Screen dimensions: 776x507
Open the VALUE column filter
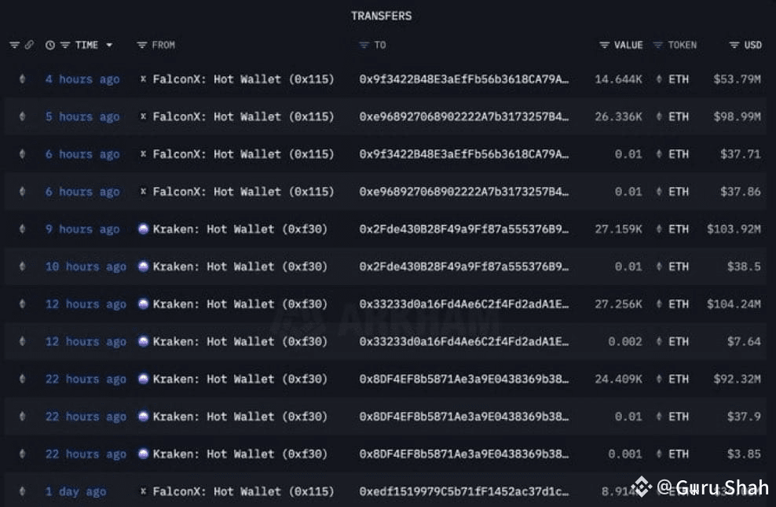coord(604,45)
